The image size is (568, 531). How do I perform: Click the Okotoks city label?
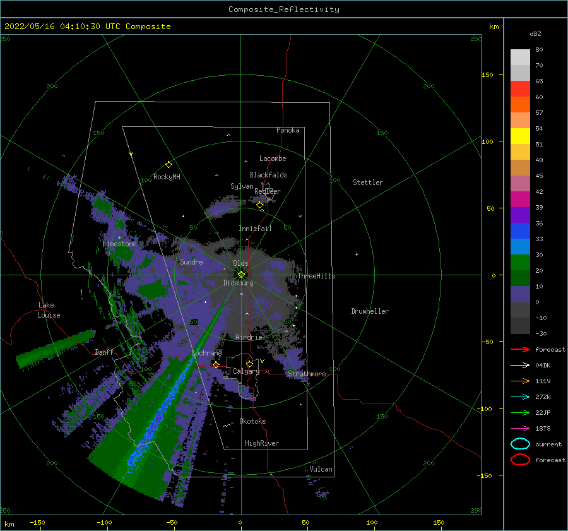[x=252, y=421]
